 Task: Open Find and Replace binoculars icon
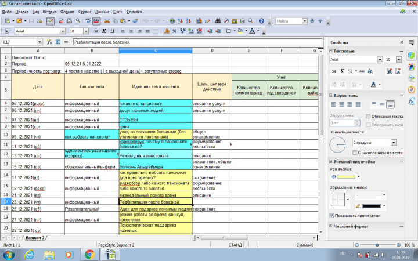point(218,21)
